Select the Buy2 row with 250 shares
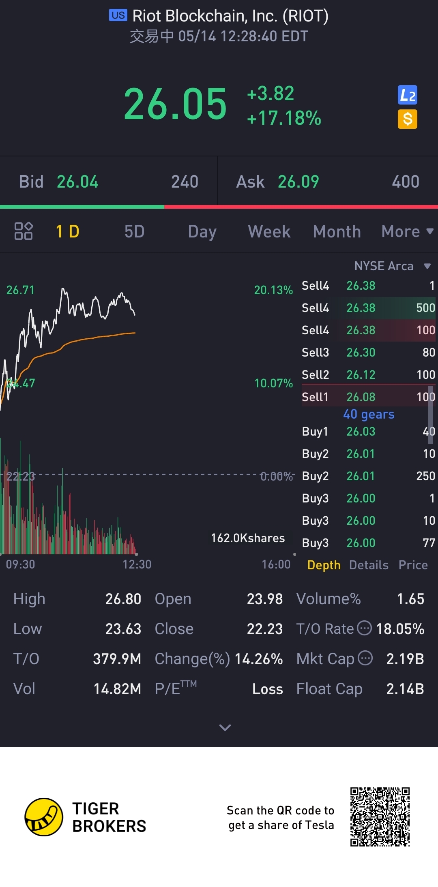This screenshot has height=887, width=438. point(368,476)
